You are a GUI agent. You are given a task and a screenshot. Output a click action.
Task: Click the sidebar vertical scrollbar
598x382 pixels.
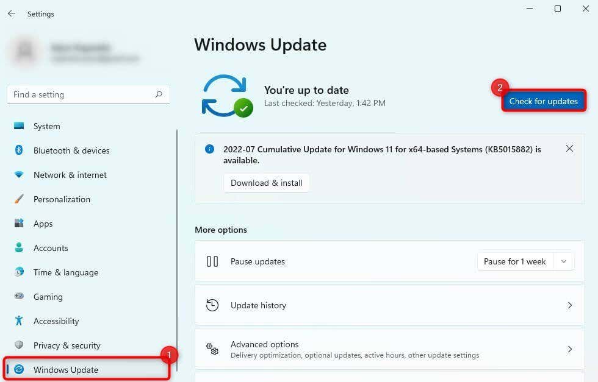(177, 252)
